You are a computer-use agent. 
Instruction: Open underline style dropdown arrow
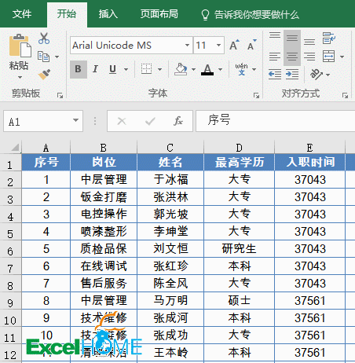coord(126,70)
